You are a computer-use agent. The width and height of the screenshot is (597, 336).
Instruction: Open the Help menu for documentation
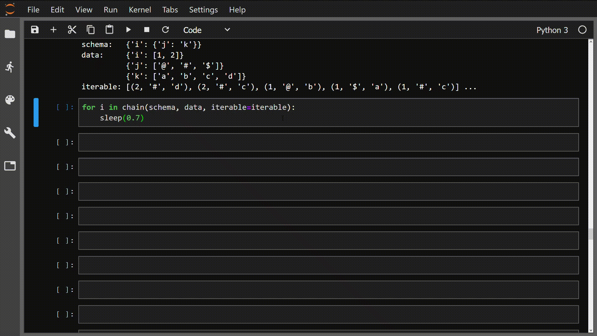pyautogui.click(x=237, y=10)
